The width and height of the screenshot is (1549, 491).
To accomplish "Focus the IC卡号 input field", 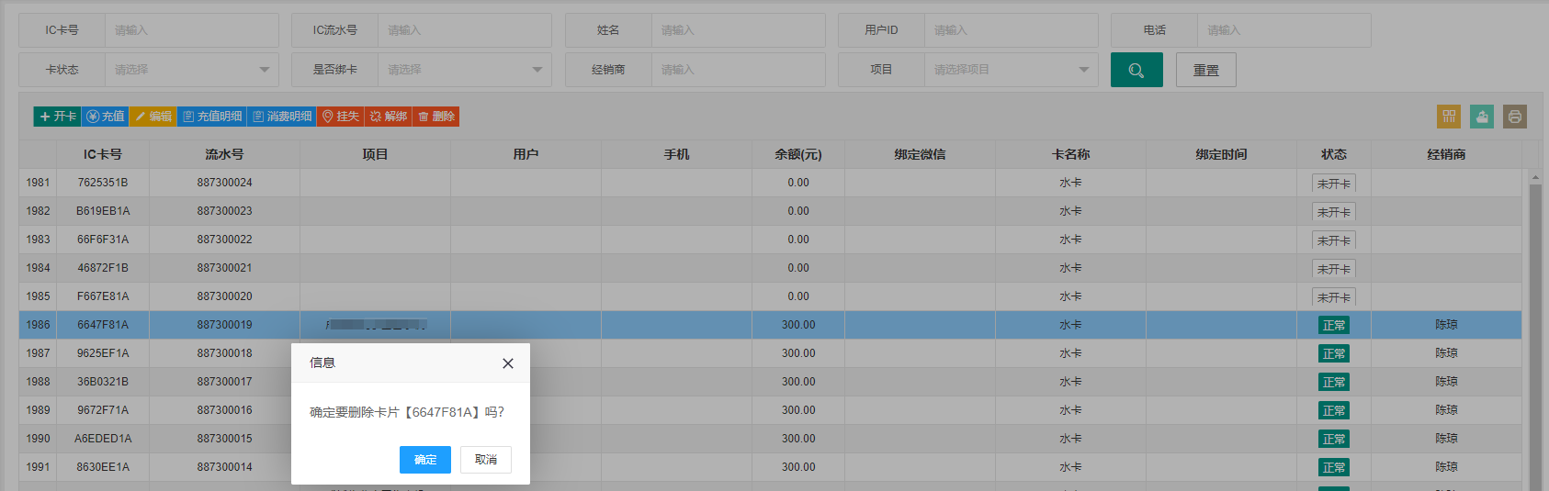I will 192,30.
